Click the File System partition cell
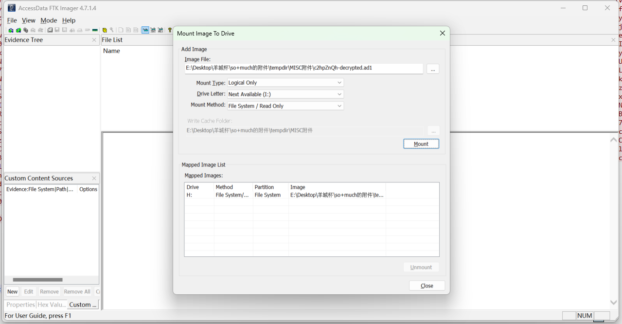The height and width of the screenshot is (324, 622). [271, 195]
